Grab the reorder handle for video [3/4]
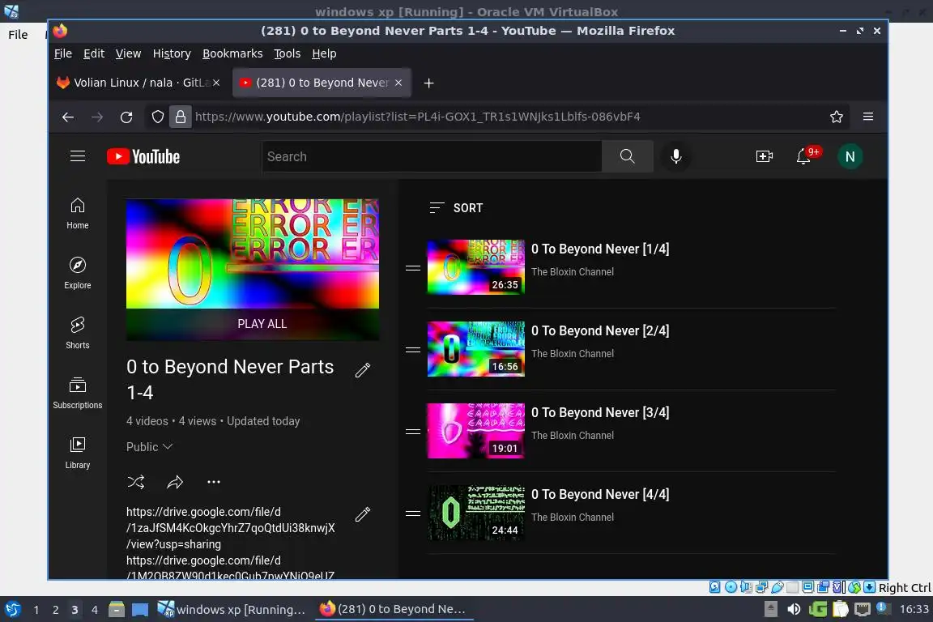 (413, 432)
